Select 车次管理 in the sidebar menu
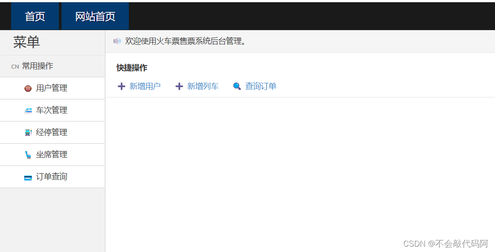The height and width of the screenshot is (252, 495). click(52, 110)
